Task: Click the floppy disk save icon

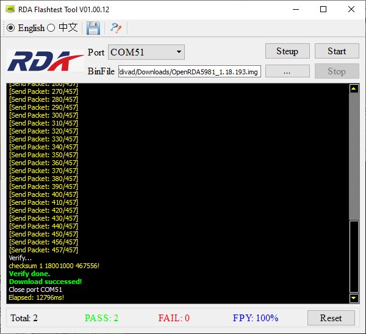Action: [x=93, y=28]
